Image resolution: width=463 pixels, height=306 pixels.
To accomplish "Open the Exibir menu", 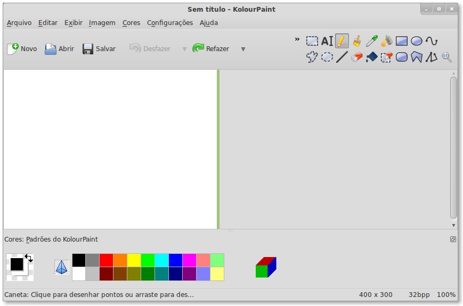I will click(x=74, y=23).
